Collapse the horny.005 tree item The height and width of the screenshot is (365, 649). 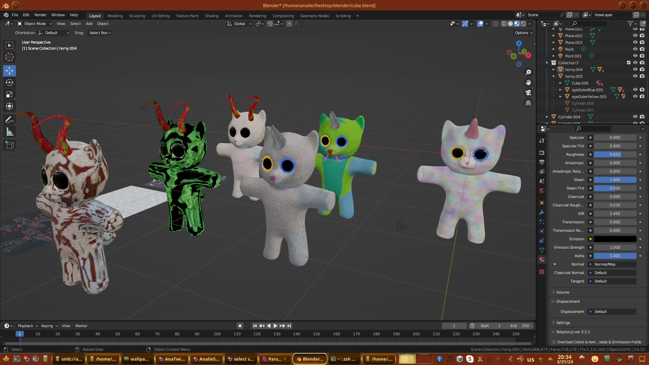[554, 76]
